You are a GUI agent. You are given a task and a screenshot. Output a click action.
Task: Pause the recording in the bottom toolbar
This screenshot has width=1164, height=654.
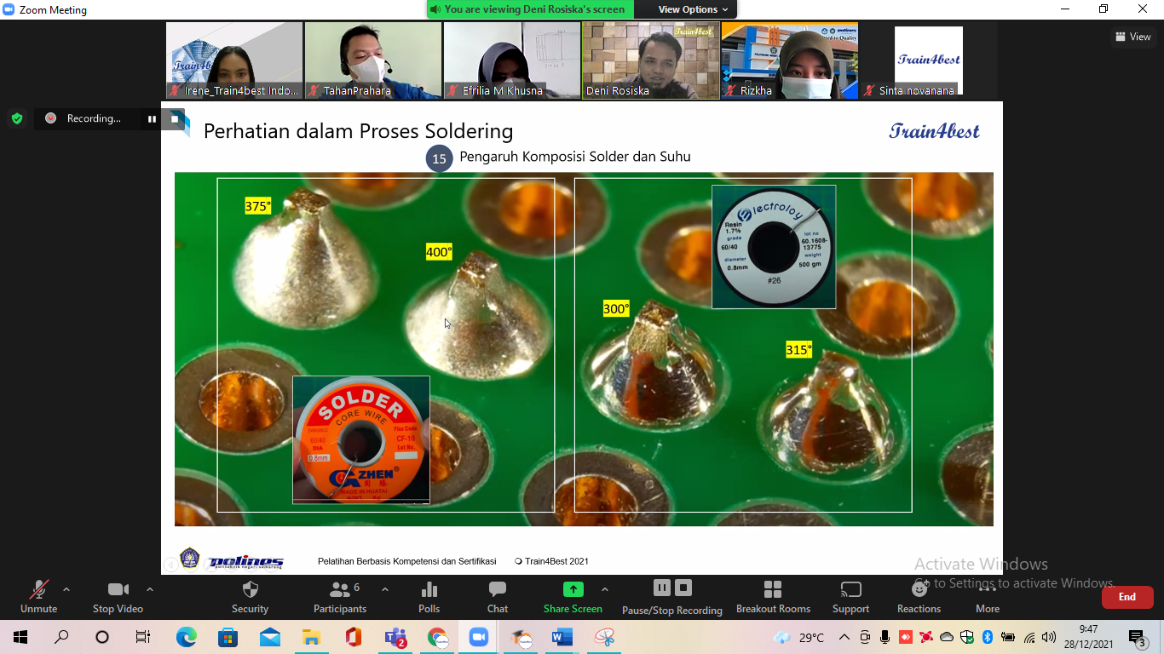point(662,588)
